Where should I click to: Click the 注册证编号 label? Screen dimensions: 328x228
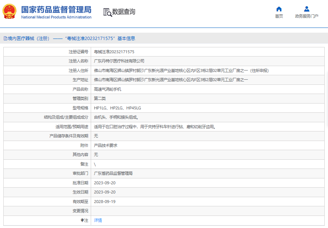tap(79, 52)
